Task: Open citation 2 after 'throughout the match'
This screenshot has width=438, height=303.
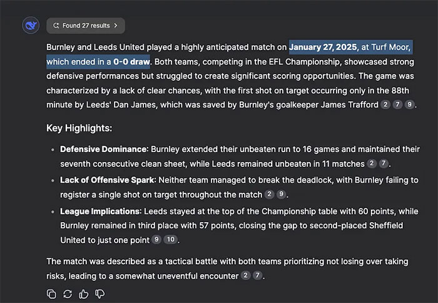Action: click(269, 195)
